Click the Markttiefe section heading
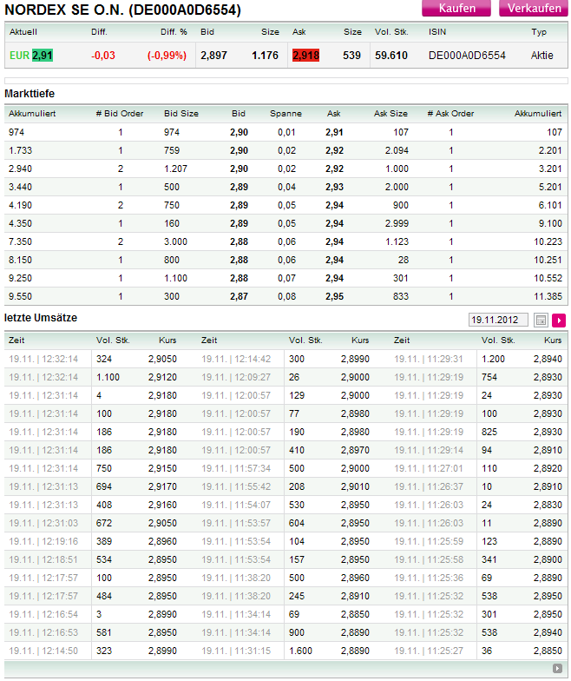 30,94
